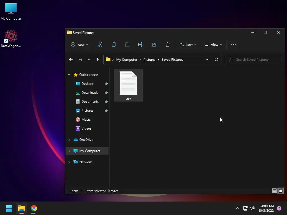This screenshot has height=215, width=287.
Task: Expand address bar history dropdown
Action: tap(207, 59)
